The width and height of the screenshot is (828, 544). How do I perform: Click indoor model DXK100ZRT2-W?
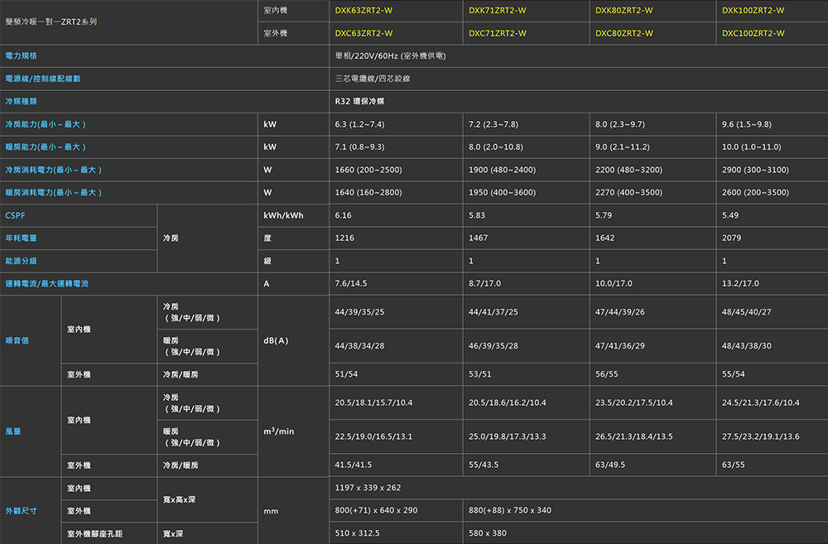point(753,11)
